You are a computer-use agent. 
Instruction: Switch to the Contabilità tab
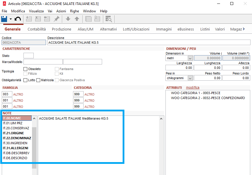(x=37, y=29)
